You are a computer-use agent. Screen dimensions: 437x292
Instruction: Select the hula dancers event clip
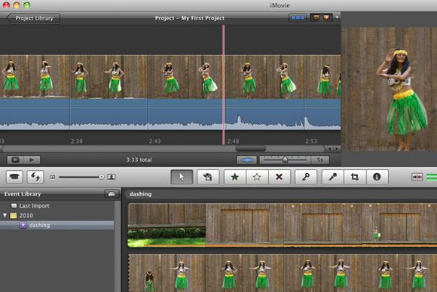[x=282, y=273]
